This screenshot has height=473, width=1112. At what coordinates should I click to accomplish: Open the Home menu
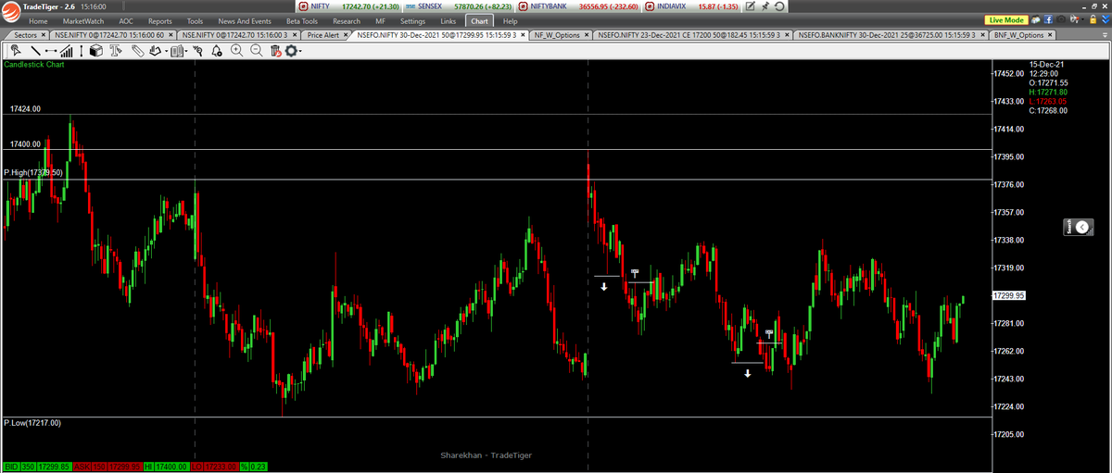click(38, 20)
